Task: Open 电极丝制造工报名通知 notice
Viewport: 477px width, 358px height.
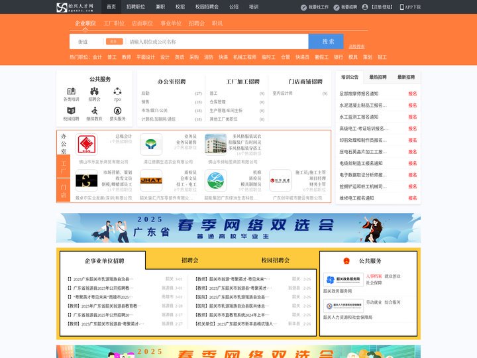Action: tap(361, 164)
